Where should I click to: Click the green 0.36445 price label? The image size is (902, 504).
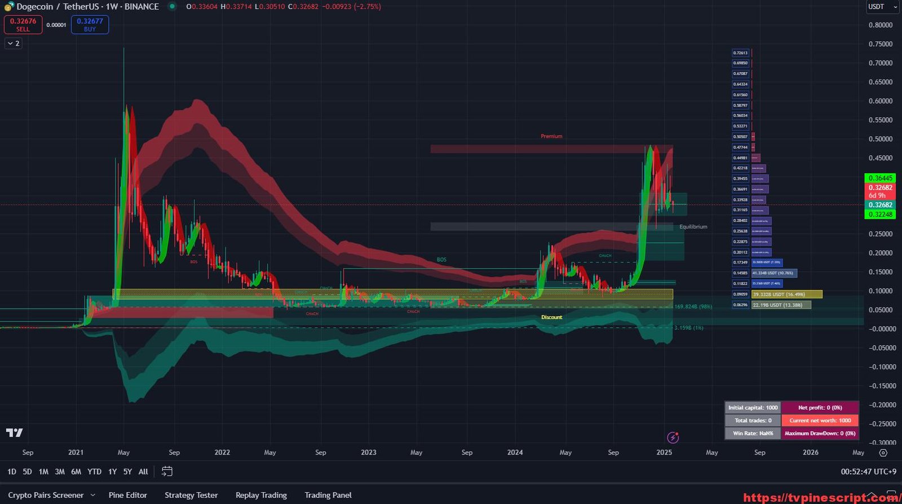pyautogui.click(x=880, y=178)
